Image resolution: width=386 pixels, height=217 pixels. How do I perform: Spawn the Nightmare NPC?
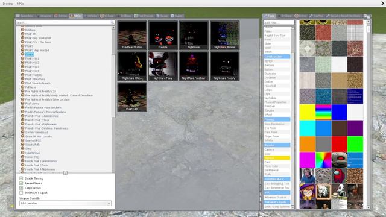point(194,35)
